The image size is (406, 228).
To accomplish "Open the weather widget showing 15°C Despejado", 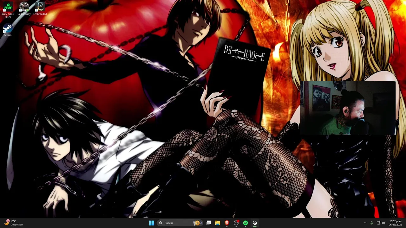I will point(14,223).
